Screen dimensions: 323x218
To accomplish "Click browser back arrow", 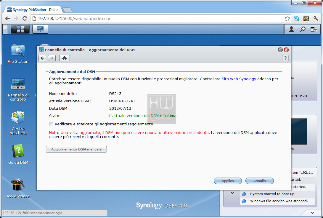I will (8, 19).
